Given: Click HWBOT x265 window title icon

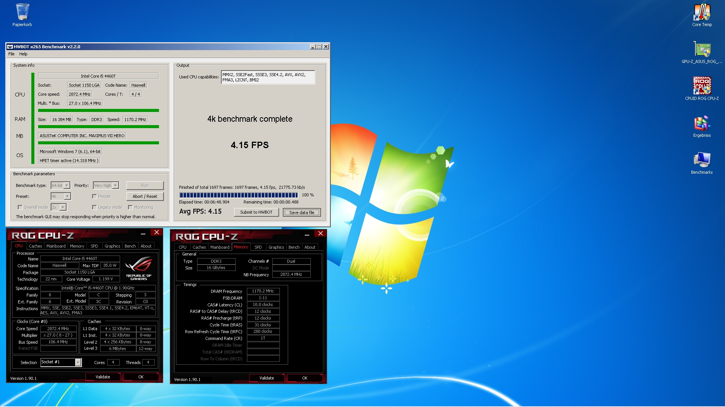Looking at the screenshot, I should click(x=10, y=47).
